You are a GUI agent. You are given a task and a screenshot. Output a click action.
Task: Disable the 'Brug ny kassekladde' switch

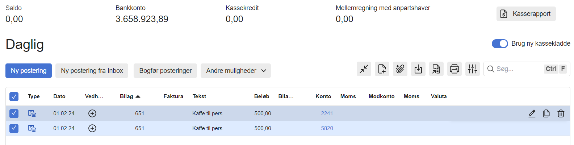pos(500,43)
